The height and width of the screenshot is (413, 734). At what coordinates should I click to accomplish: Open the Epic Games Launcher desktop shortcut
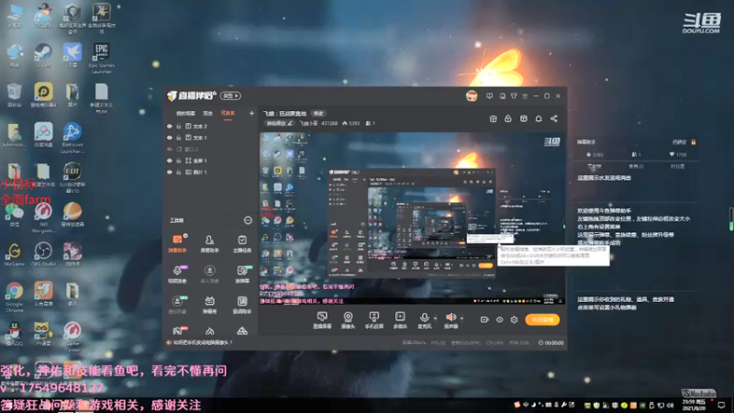[101, 58]
